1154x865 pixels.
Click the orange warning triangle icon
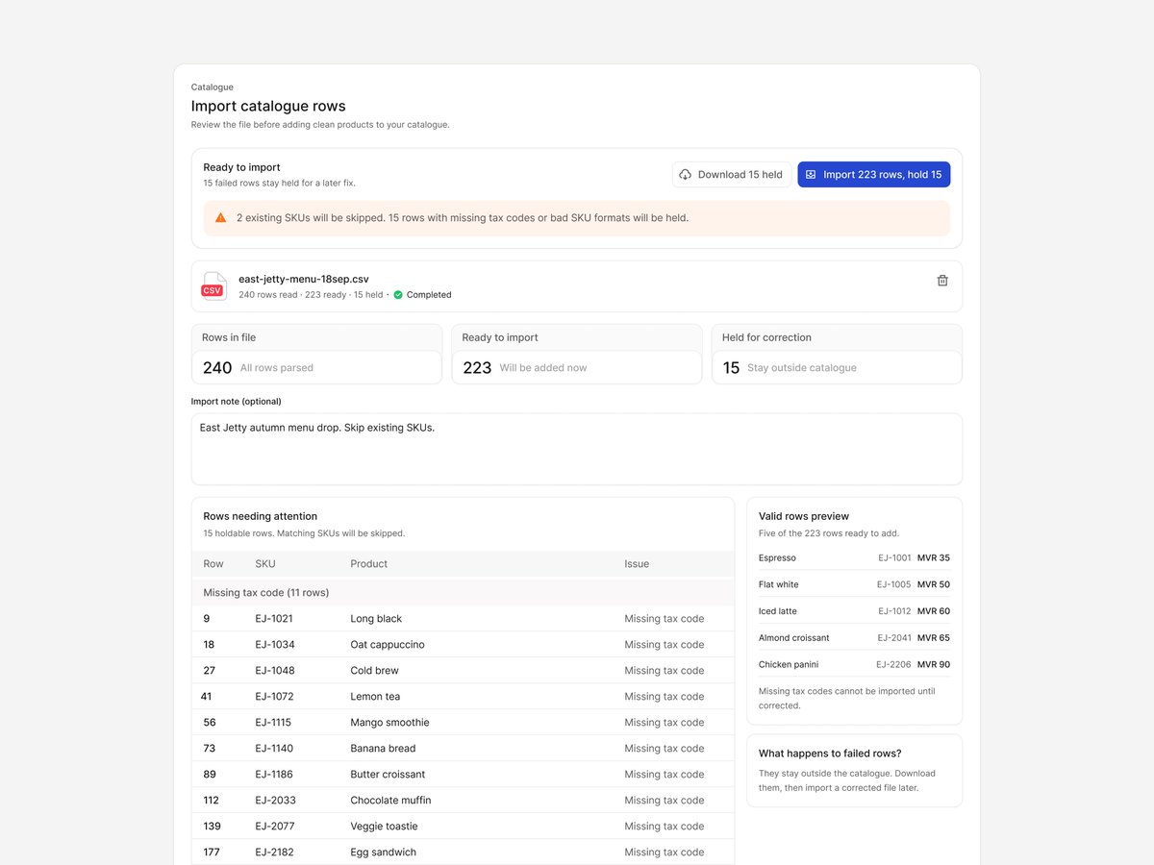pyautogui.click(x=220, y=218)
